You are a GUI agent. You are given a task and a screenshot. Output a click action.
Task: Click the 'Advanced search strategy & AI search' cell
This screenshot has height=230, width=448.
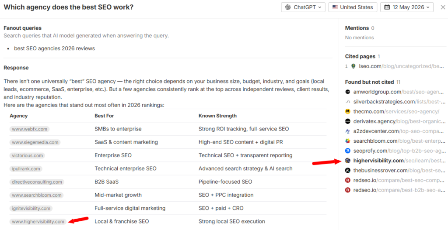(x=245, y=168)
